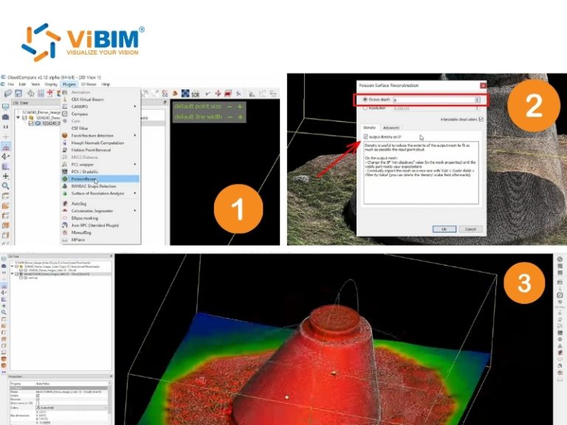
Task: Switch to the Advanced tab
Action: [x=391, y=128]
